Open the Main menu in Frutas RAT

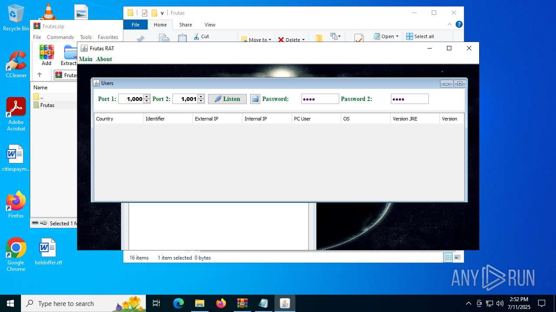[86, 59]
